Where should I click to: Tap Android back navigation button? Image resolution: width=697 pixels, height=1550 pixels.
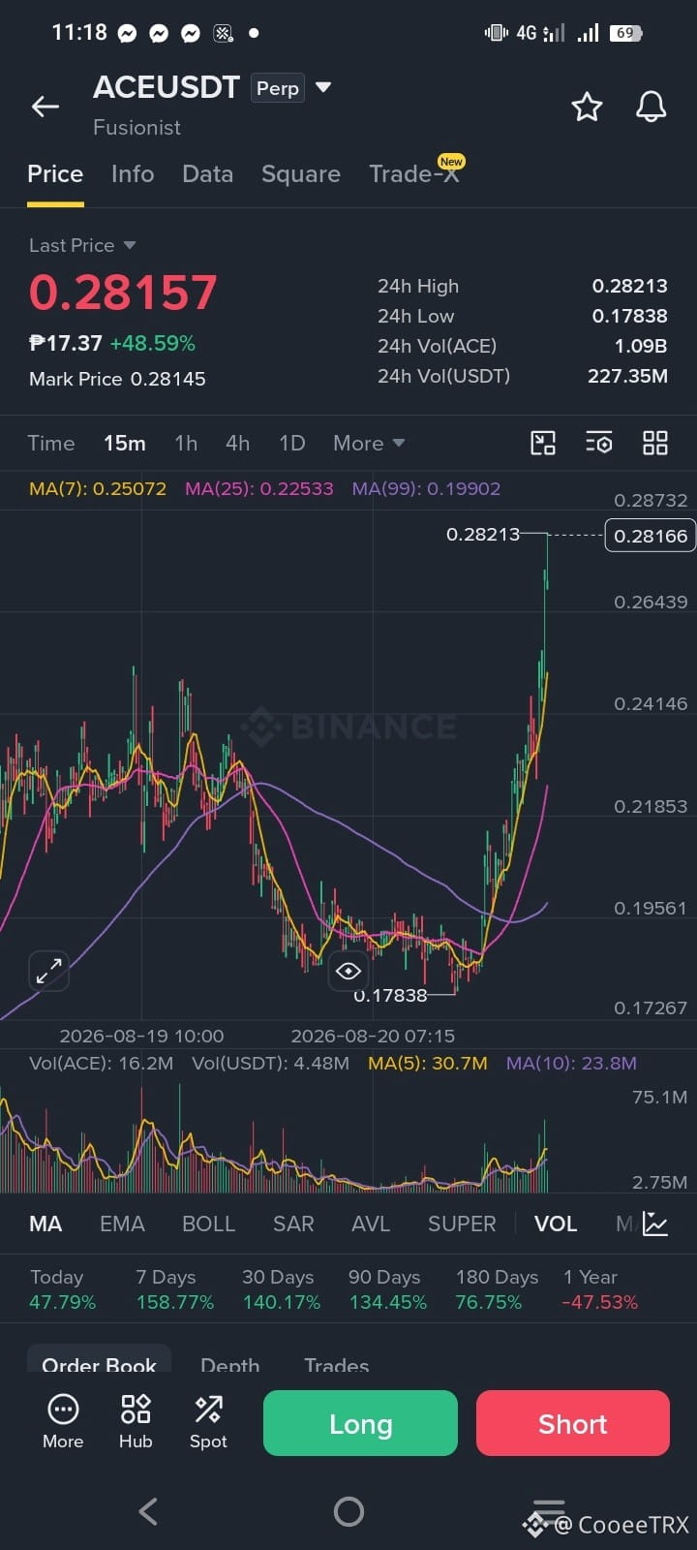[x=148, y=1511]
